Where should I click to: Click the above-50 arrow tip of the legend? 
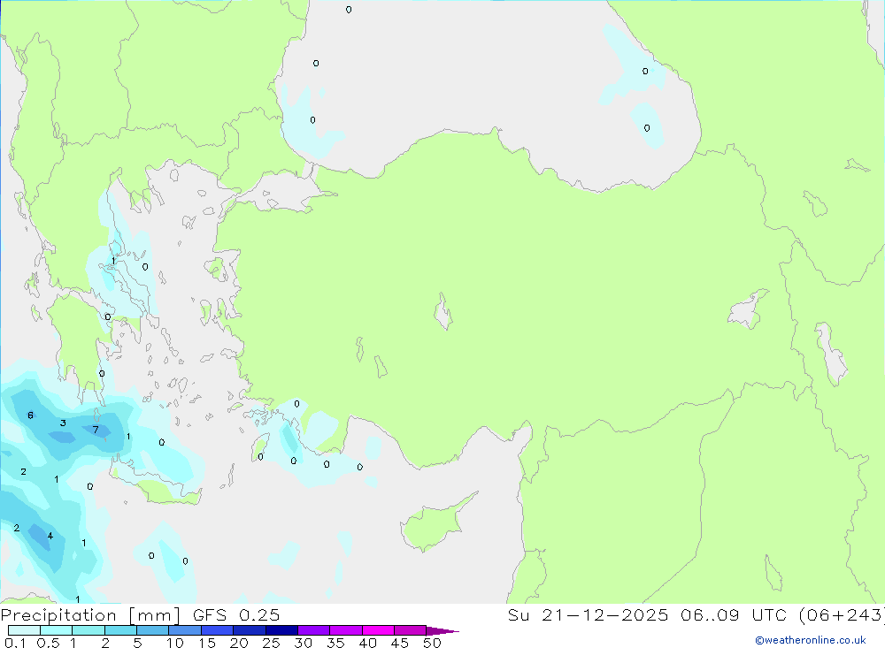(442, 630)
